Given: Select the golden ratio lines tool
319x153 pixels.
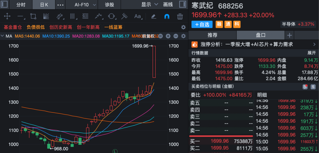Looking at the screenshot, I should tap(86, 16).
